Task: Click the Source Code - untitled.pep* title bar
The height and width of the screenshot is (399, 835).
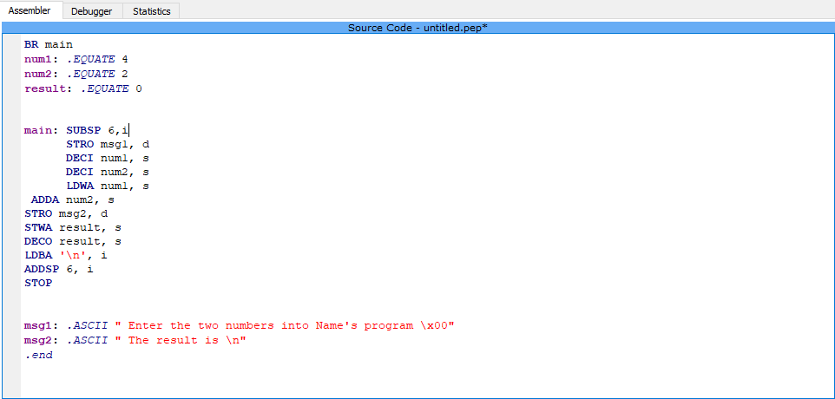Action: pyautogui.click(x=417, y=28)
